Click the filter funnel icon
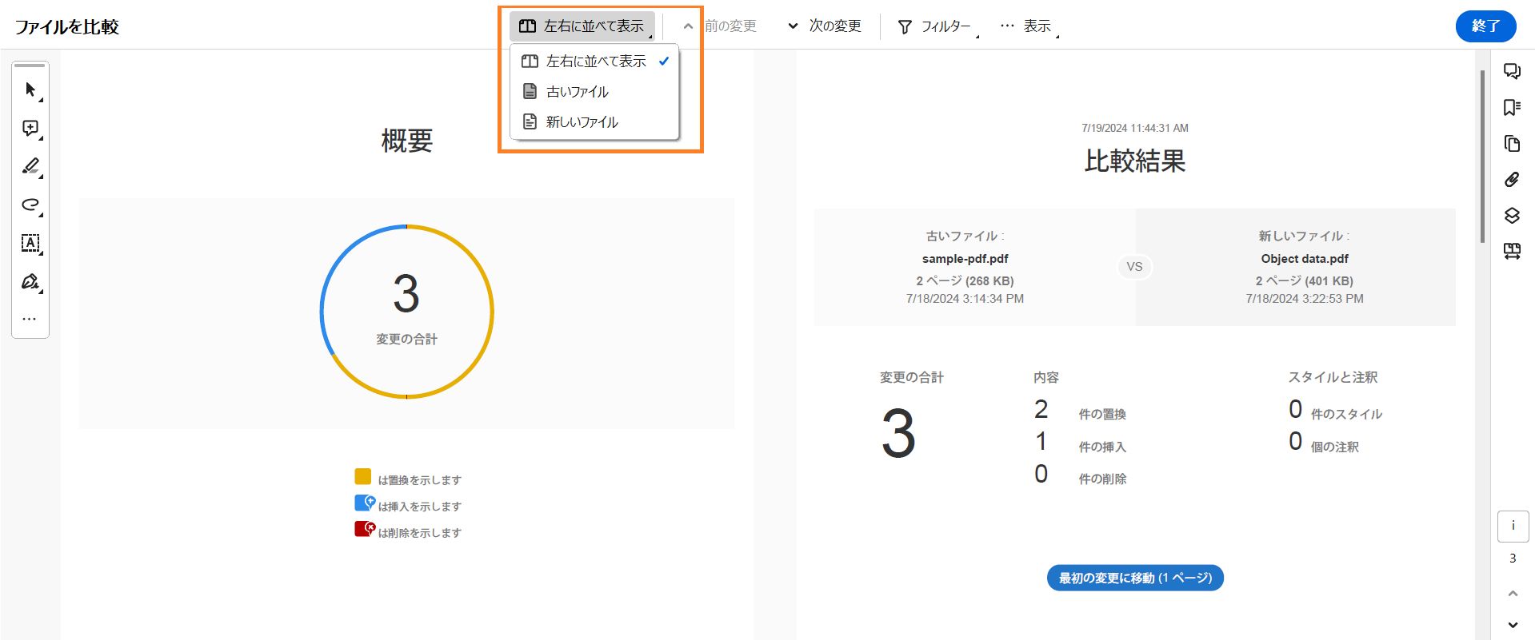 (905, 26)
